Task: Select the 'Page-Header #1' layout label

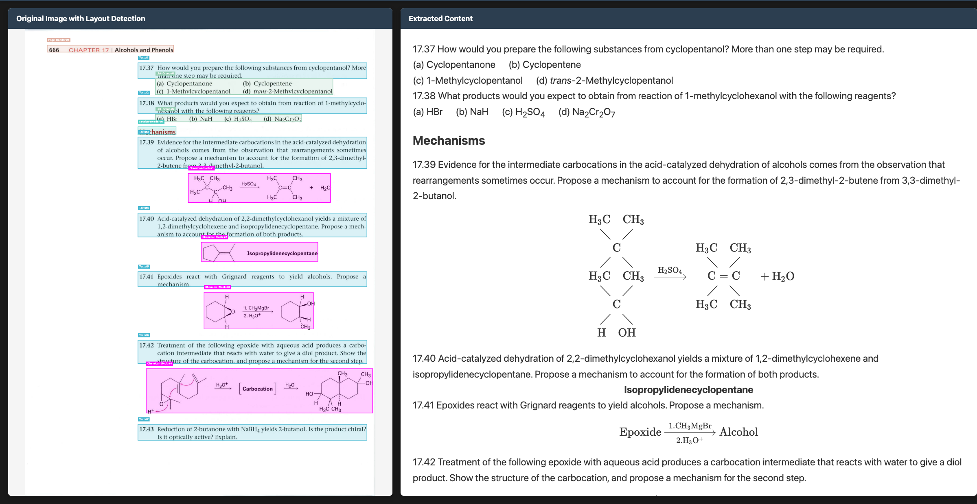Action: click(59, 40)
